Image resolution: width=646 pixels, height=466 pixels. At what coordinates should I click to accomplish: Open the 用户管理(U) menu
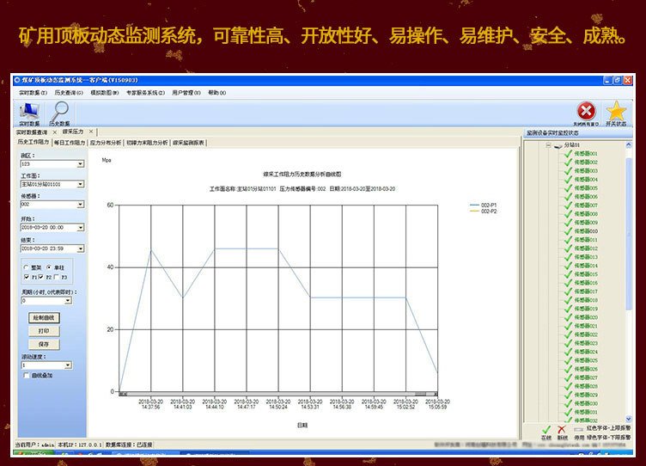pyautogui.click(x=186, y=93)
